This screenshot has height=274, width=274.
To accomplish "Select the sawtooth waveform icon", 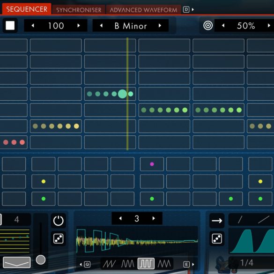I will pyautogui.click(x=110, y=264).
